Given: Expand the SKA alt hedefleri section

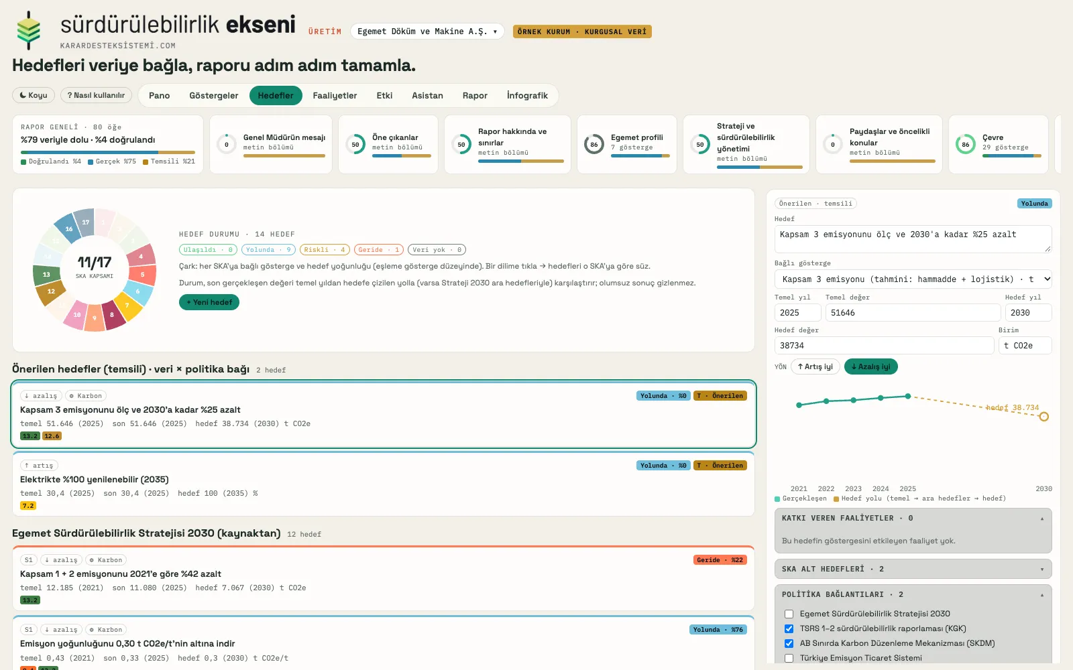Looking at the screenshot, I should 913,569.
